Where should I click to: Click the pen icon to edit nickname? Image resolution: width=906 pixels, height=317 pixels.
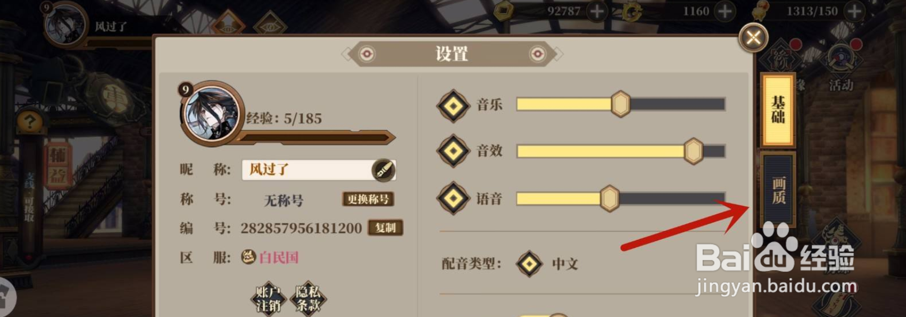tap(383, 170)
